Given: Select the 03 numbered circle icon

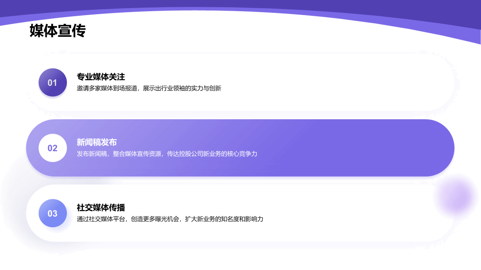Looking at the screenshot, I should (x=53, y=213).
